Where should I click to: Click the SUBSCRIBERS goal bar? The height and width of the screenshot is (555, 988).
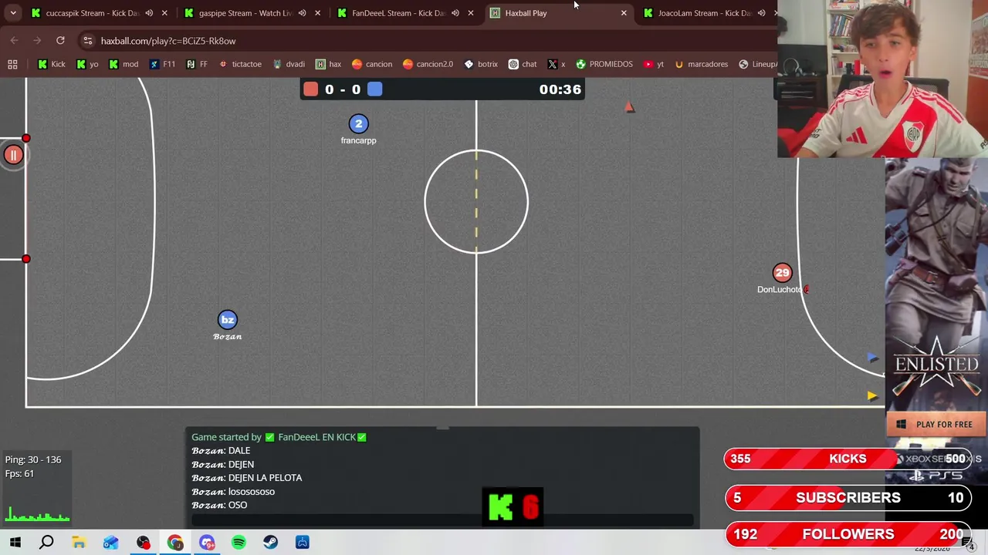[x=848, y=498]
